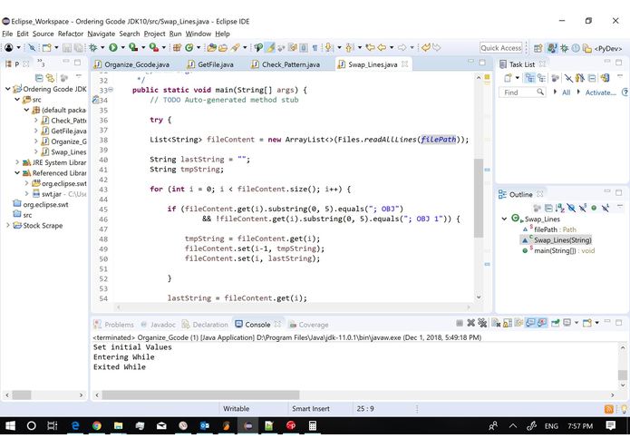Click the Activate... link in Task List
This screenshot has height=448, width=630.
pyautogui.click(x=600, y=93)
